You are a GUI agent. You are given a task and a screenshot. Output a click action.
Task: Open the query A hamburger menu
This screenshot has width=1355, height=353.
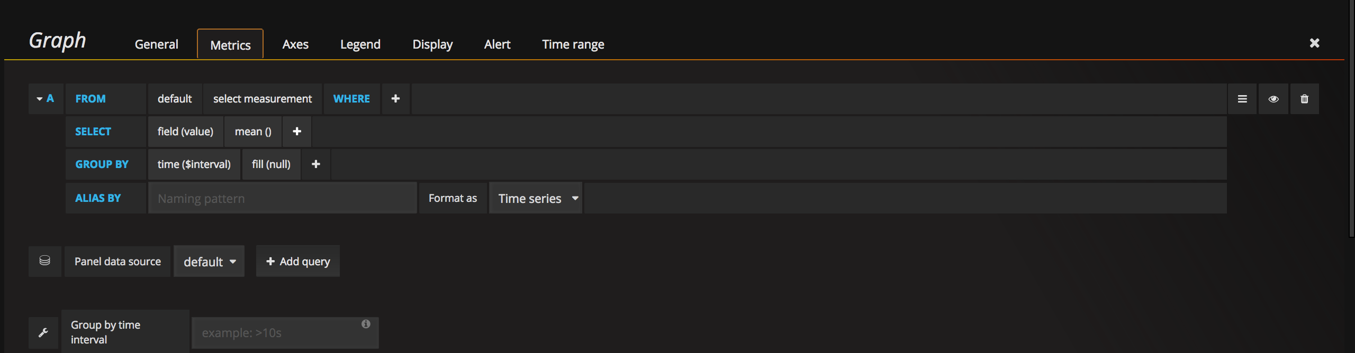pyautogui.click(x=1242, y=99)
